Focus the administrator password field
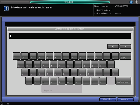The width and height of the screenshot is (140, 105). [x=70, y=36]
